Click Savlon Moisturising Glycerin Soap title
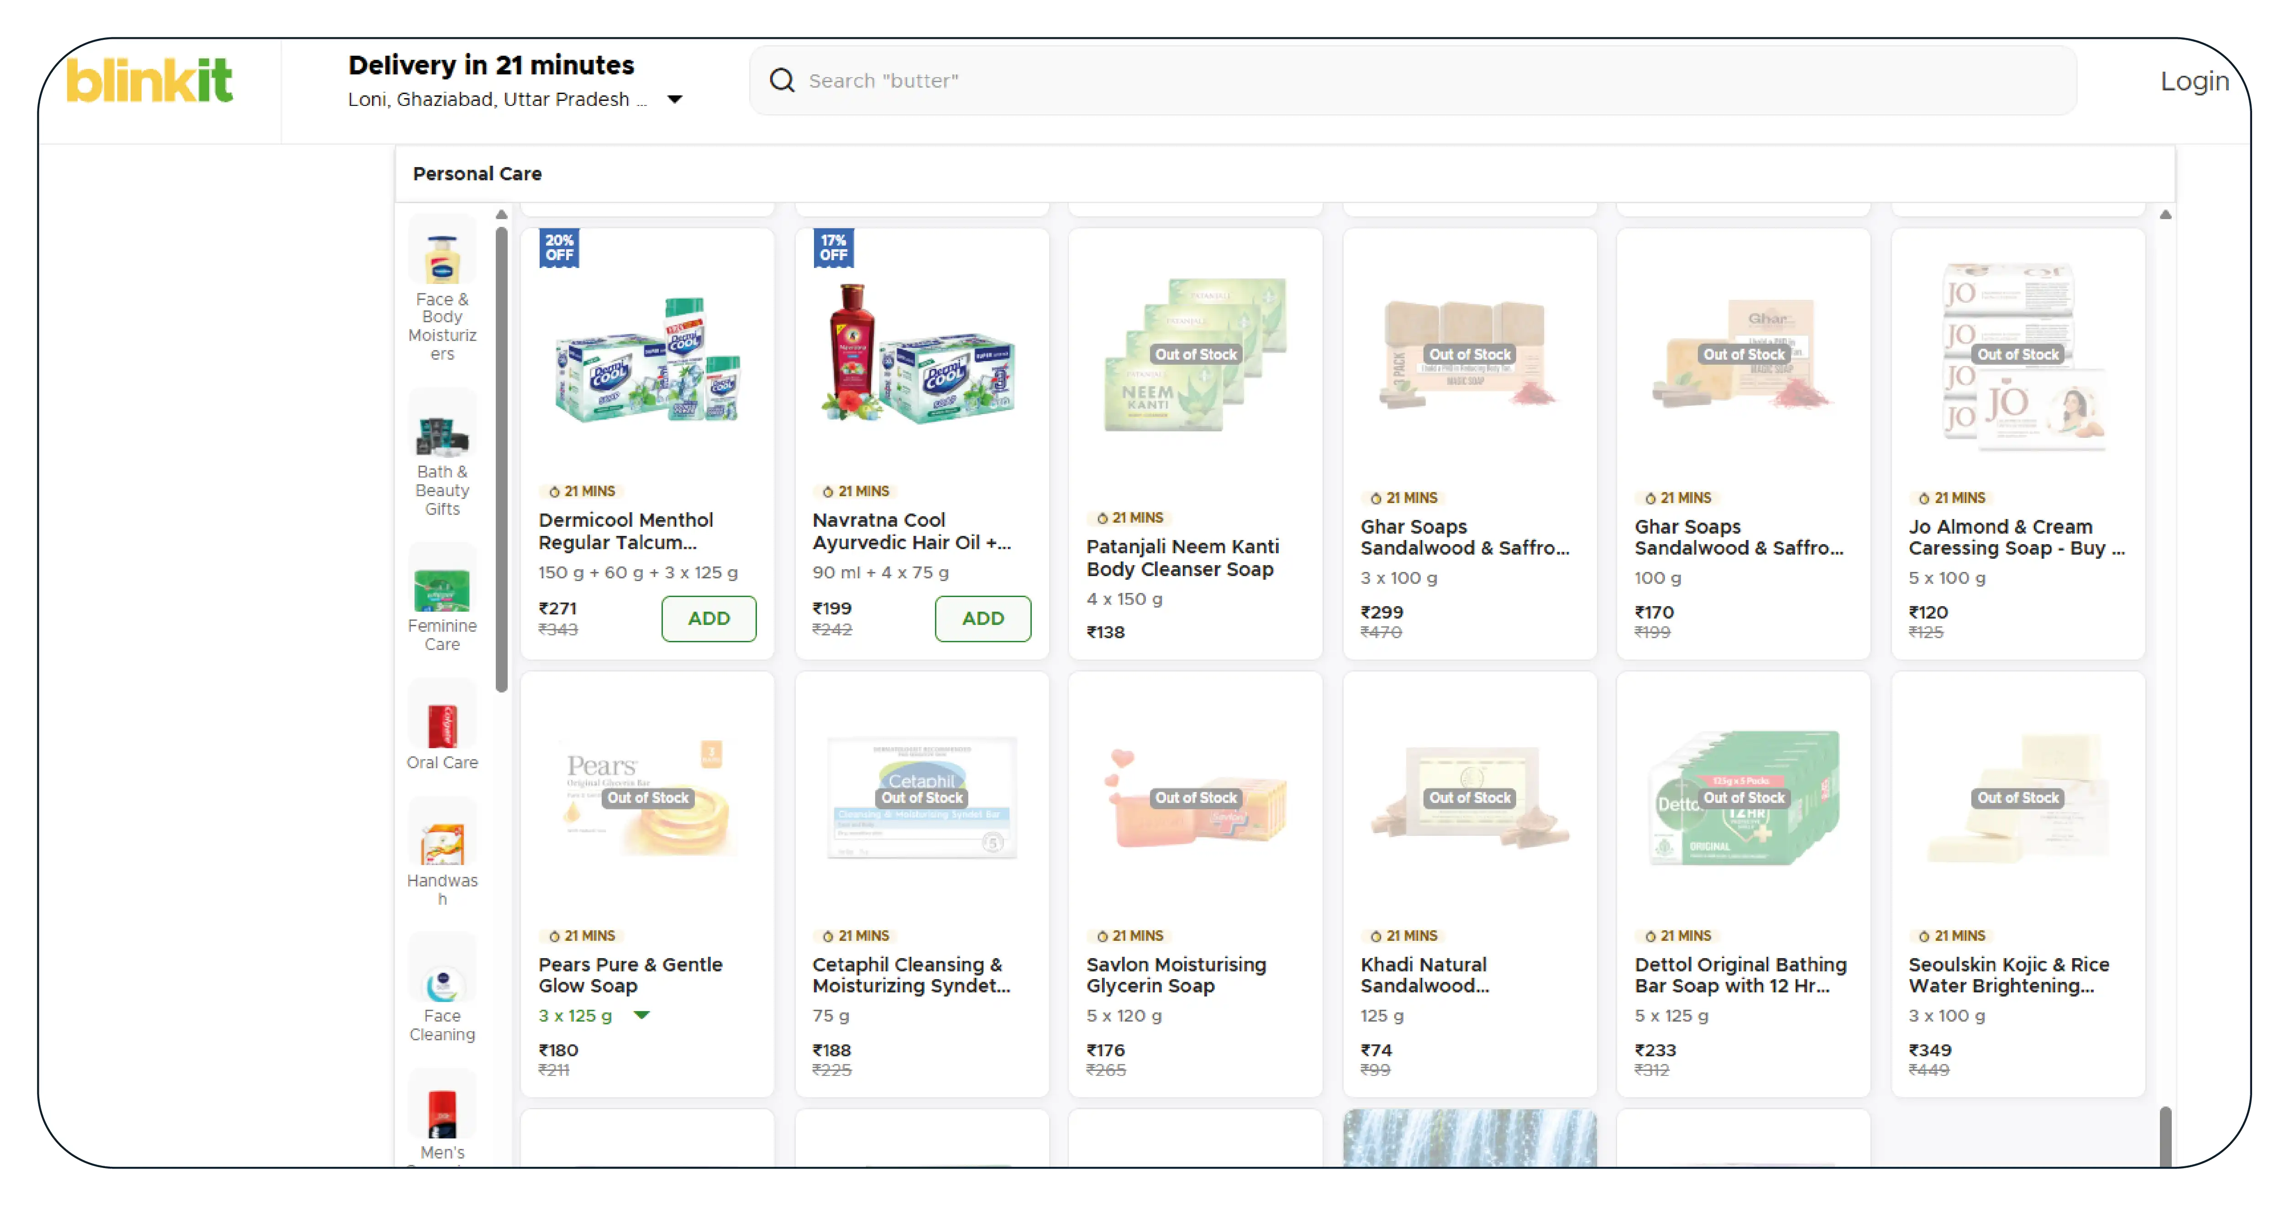This screenshot has height=1206, width=2290. tap(1175, 975)
